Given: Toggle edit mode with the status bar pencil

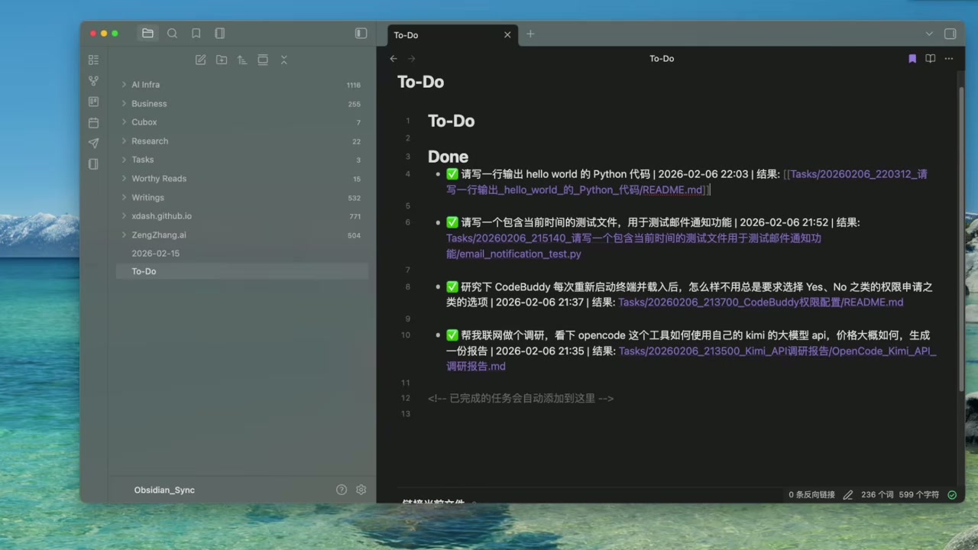Looking at the screenshot, I should click(847, 494).
